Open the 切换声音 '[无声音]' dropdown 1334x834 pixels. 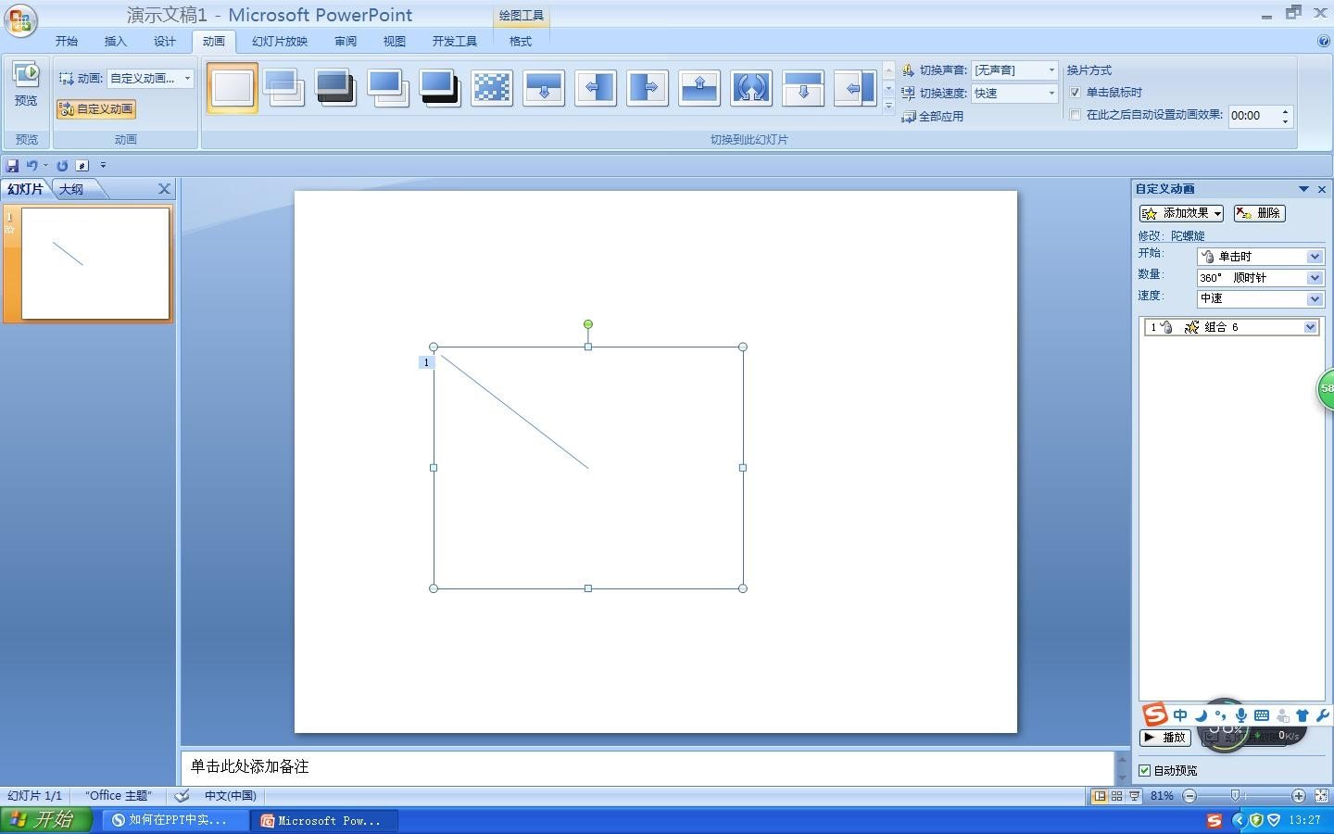(x=1051, y=70)
